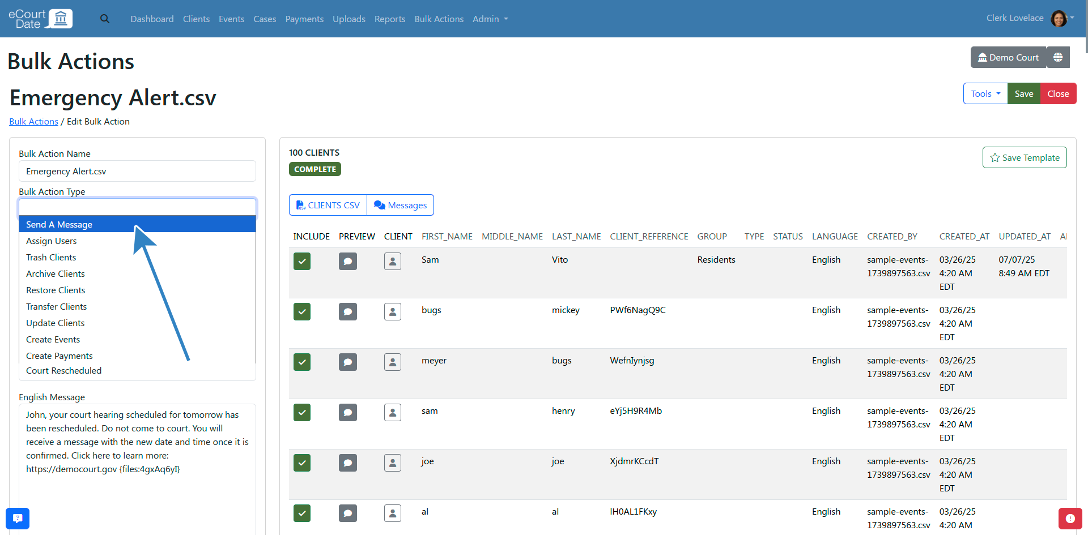Uncheck include for Sam Vito row
The width and height of the screenshot is (1088, 535).
click(302, 261)
